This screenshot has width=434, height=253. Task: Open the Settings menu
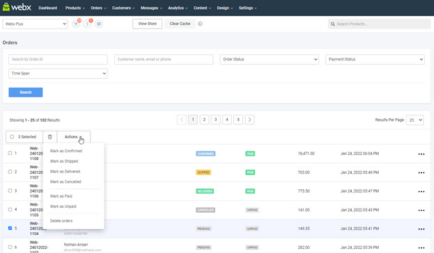point(248,8)
